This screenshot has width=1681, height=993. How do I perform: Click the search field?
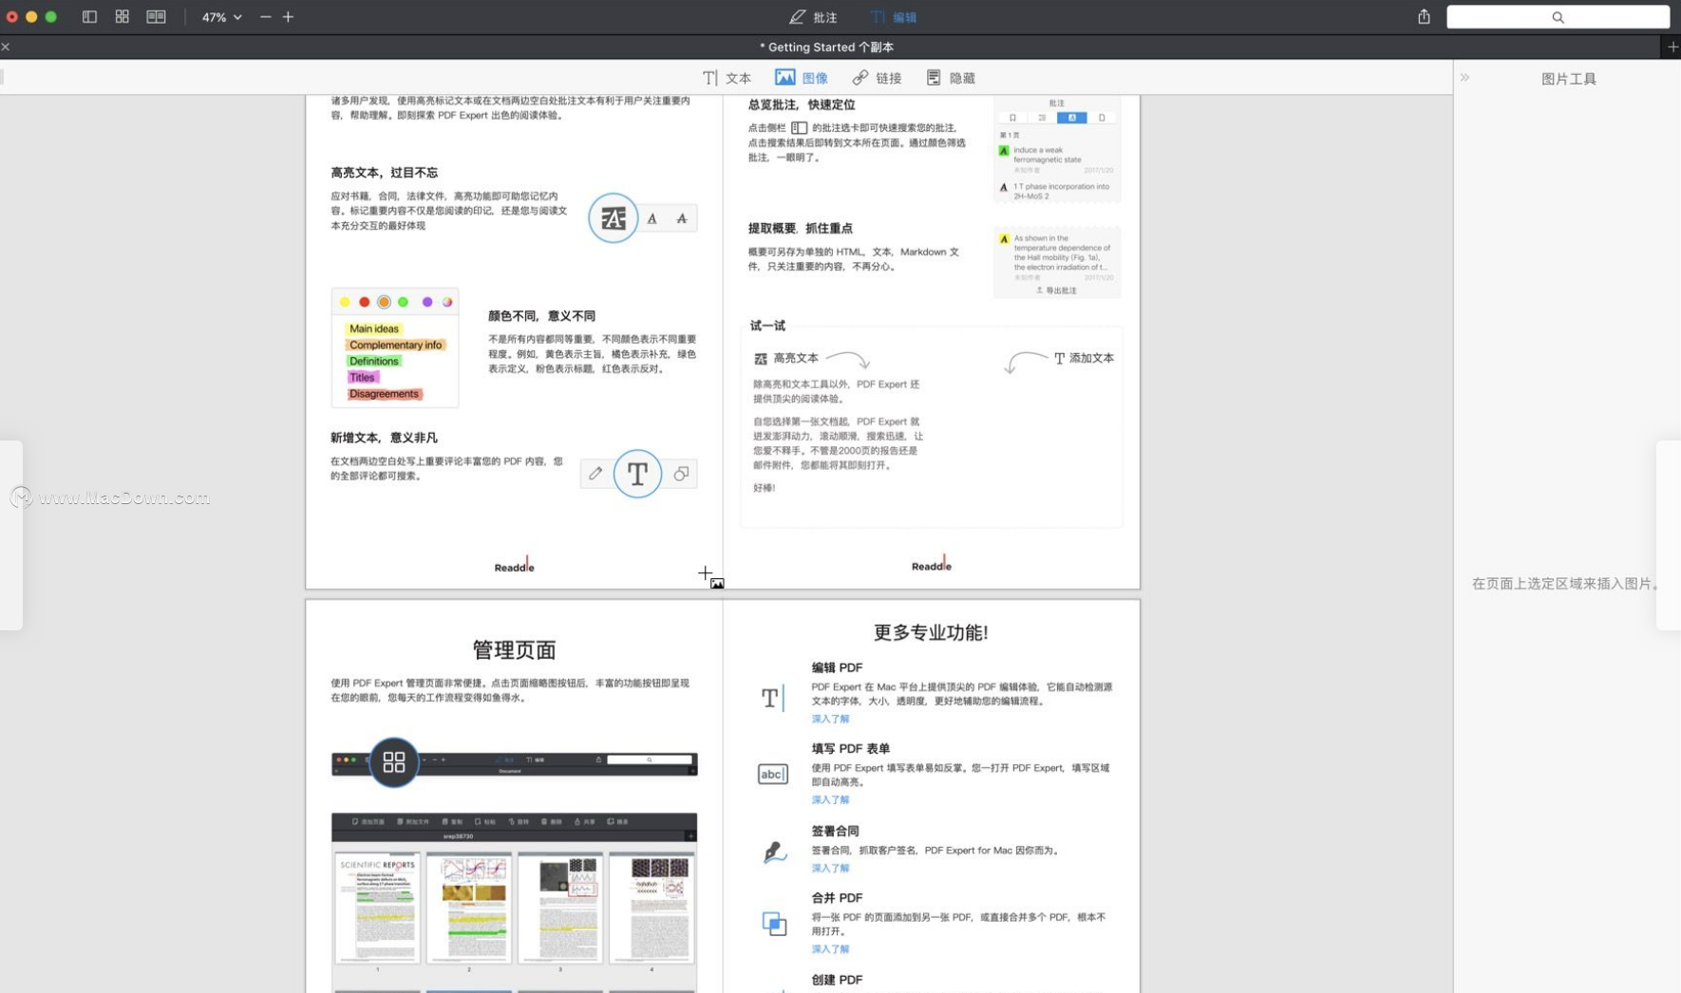click(x=1558, y=17)
